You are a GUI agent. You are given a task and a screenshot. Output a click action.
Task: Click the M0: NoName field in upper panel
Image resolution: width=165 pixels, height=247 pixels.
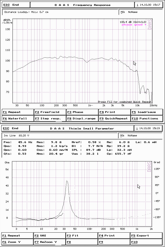tap(141, 12)
